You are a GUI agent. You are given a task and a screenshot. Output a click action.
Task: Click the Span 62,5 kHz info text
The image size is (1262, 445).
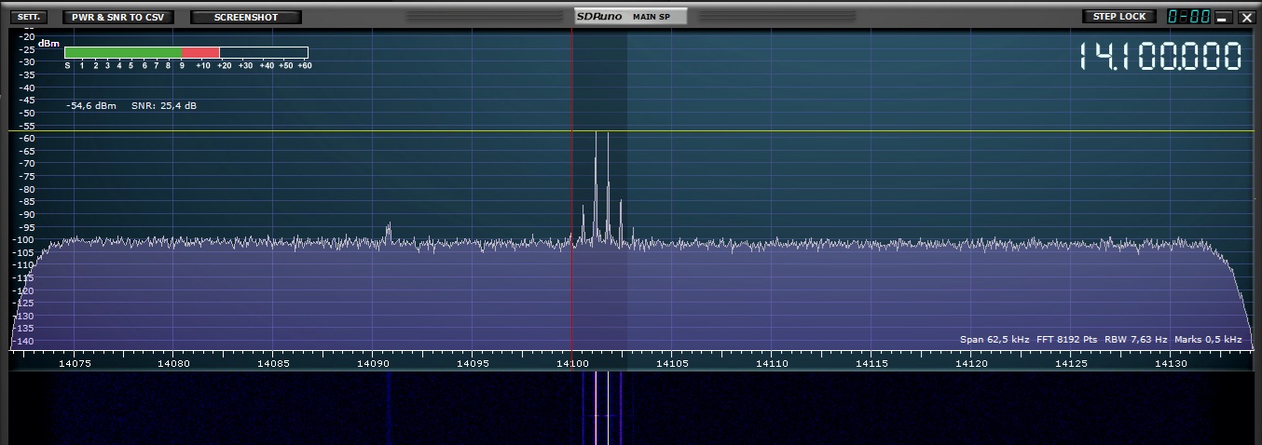pyautogui.click(x=994, y=340)
